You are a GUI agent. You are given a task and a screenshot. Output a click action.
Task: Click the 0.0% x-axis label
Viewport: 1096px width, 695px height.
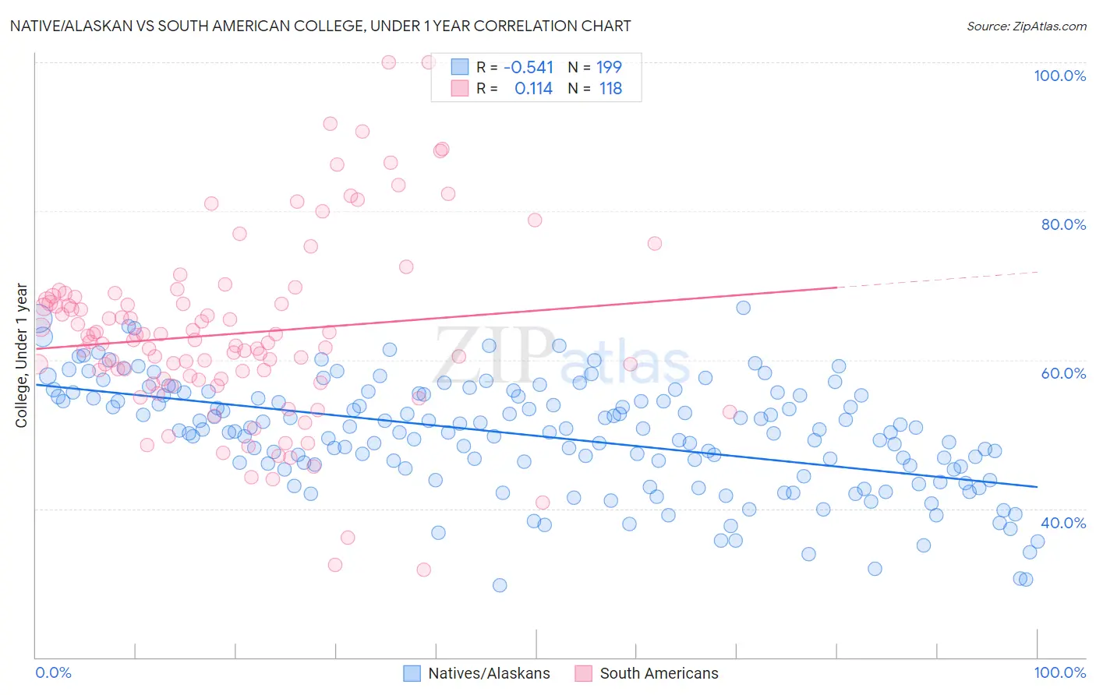coord(54,672)
